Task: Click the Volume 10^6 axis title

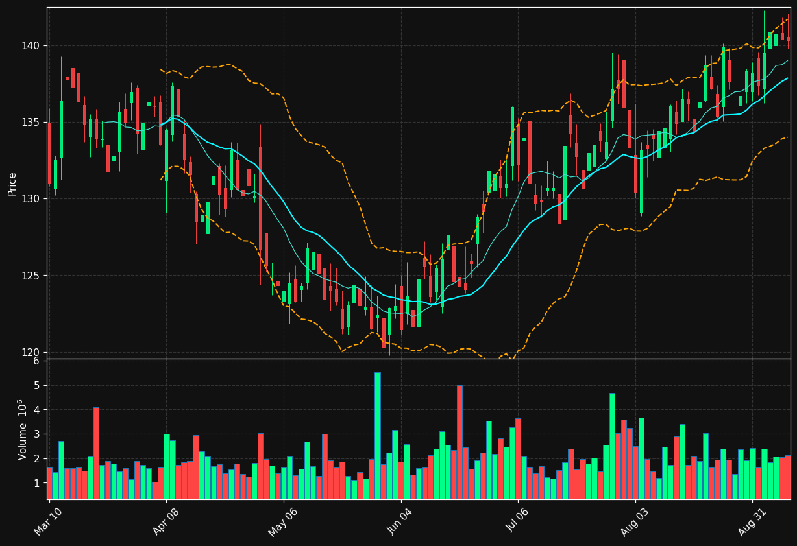Action: 23,429
